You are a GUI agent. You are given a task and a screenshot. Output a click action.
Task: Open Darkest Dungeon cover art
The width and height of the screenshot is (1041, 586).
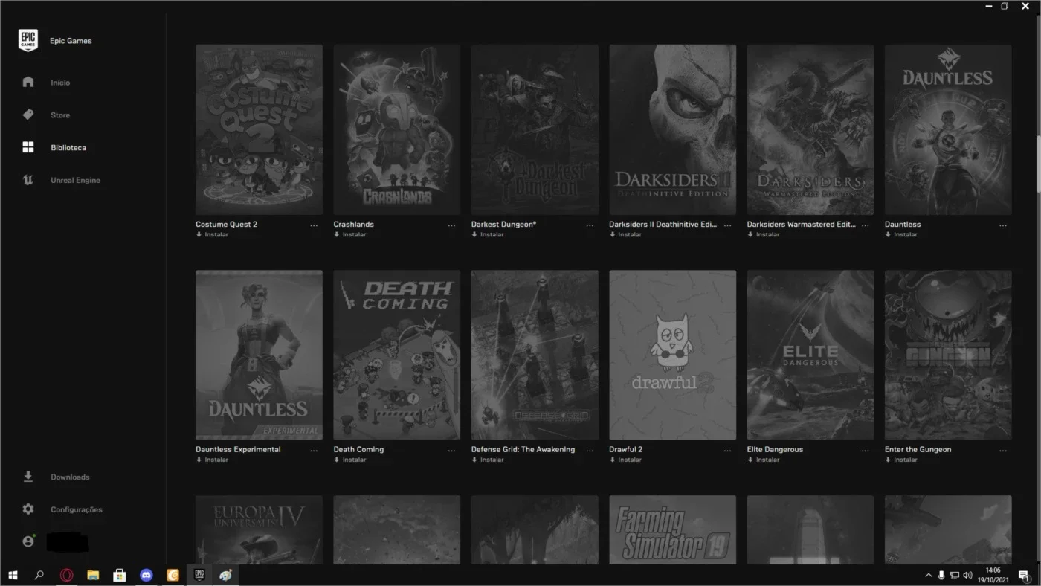point(535,129)
